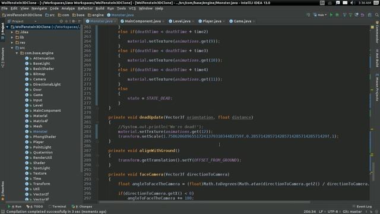Click the Make Project build icon

pyautogui.click(x=308, y=15)
